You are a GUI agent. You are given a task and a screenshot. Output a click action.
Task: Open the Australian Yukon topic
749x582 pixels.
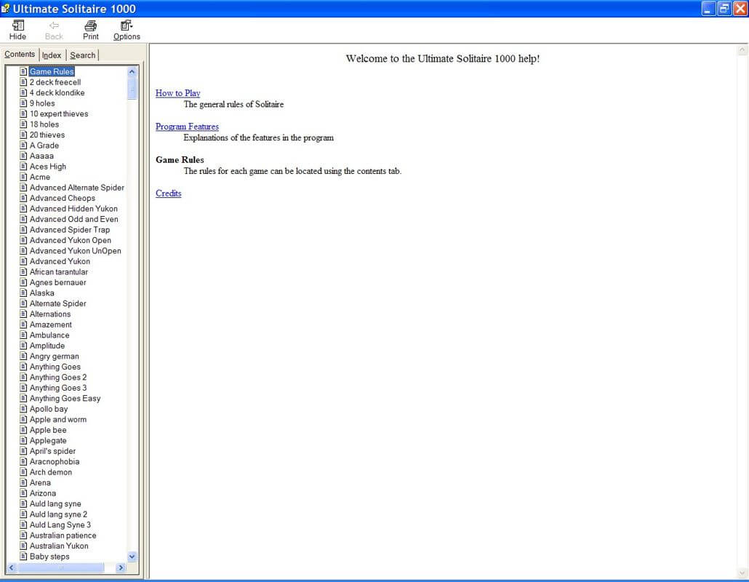(x=59, y=545)
